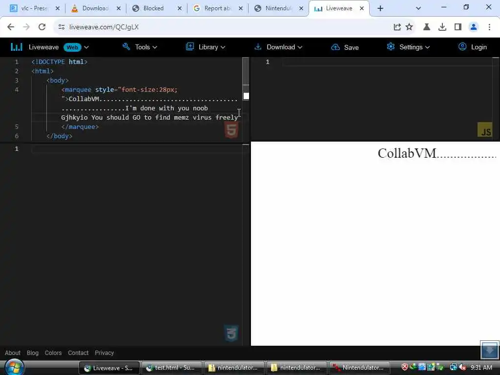500x375 pixels.
Task: Open the Privacy footer link
Action: pos(104,353)
